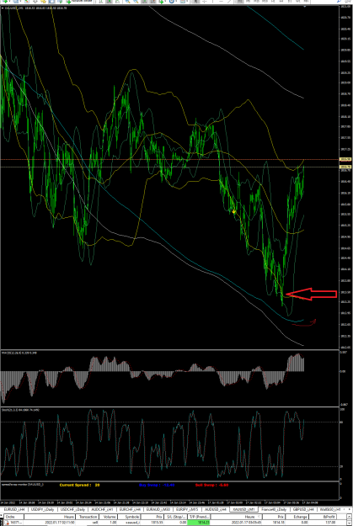Sort by the Bénéfice column header
The width and height of the screenshot is (353, 526).
coord(324,517)
